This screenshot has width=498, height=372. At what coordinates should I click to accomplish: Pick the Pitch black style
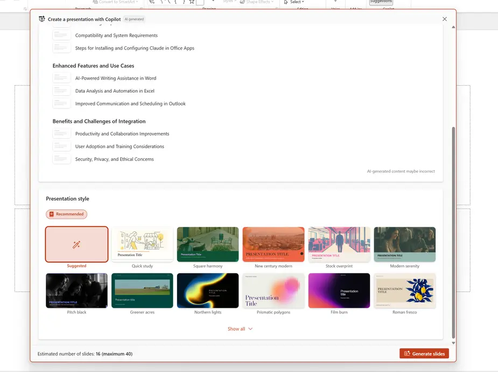(x=76, y=291)
